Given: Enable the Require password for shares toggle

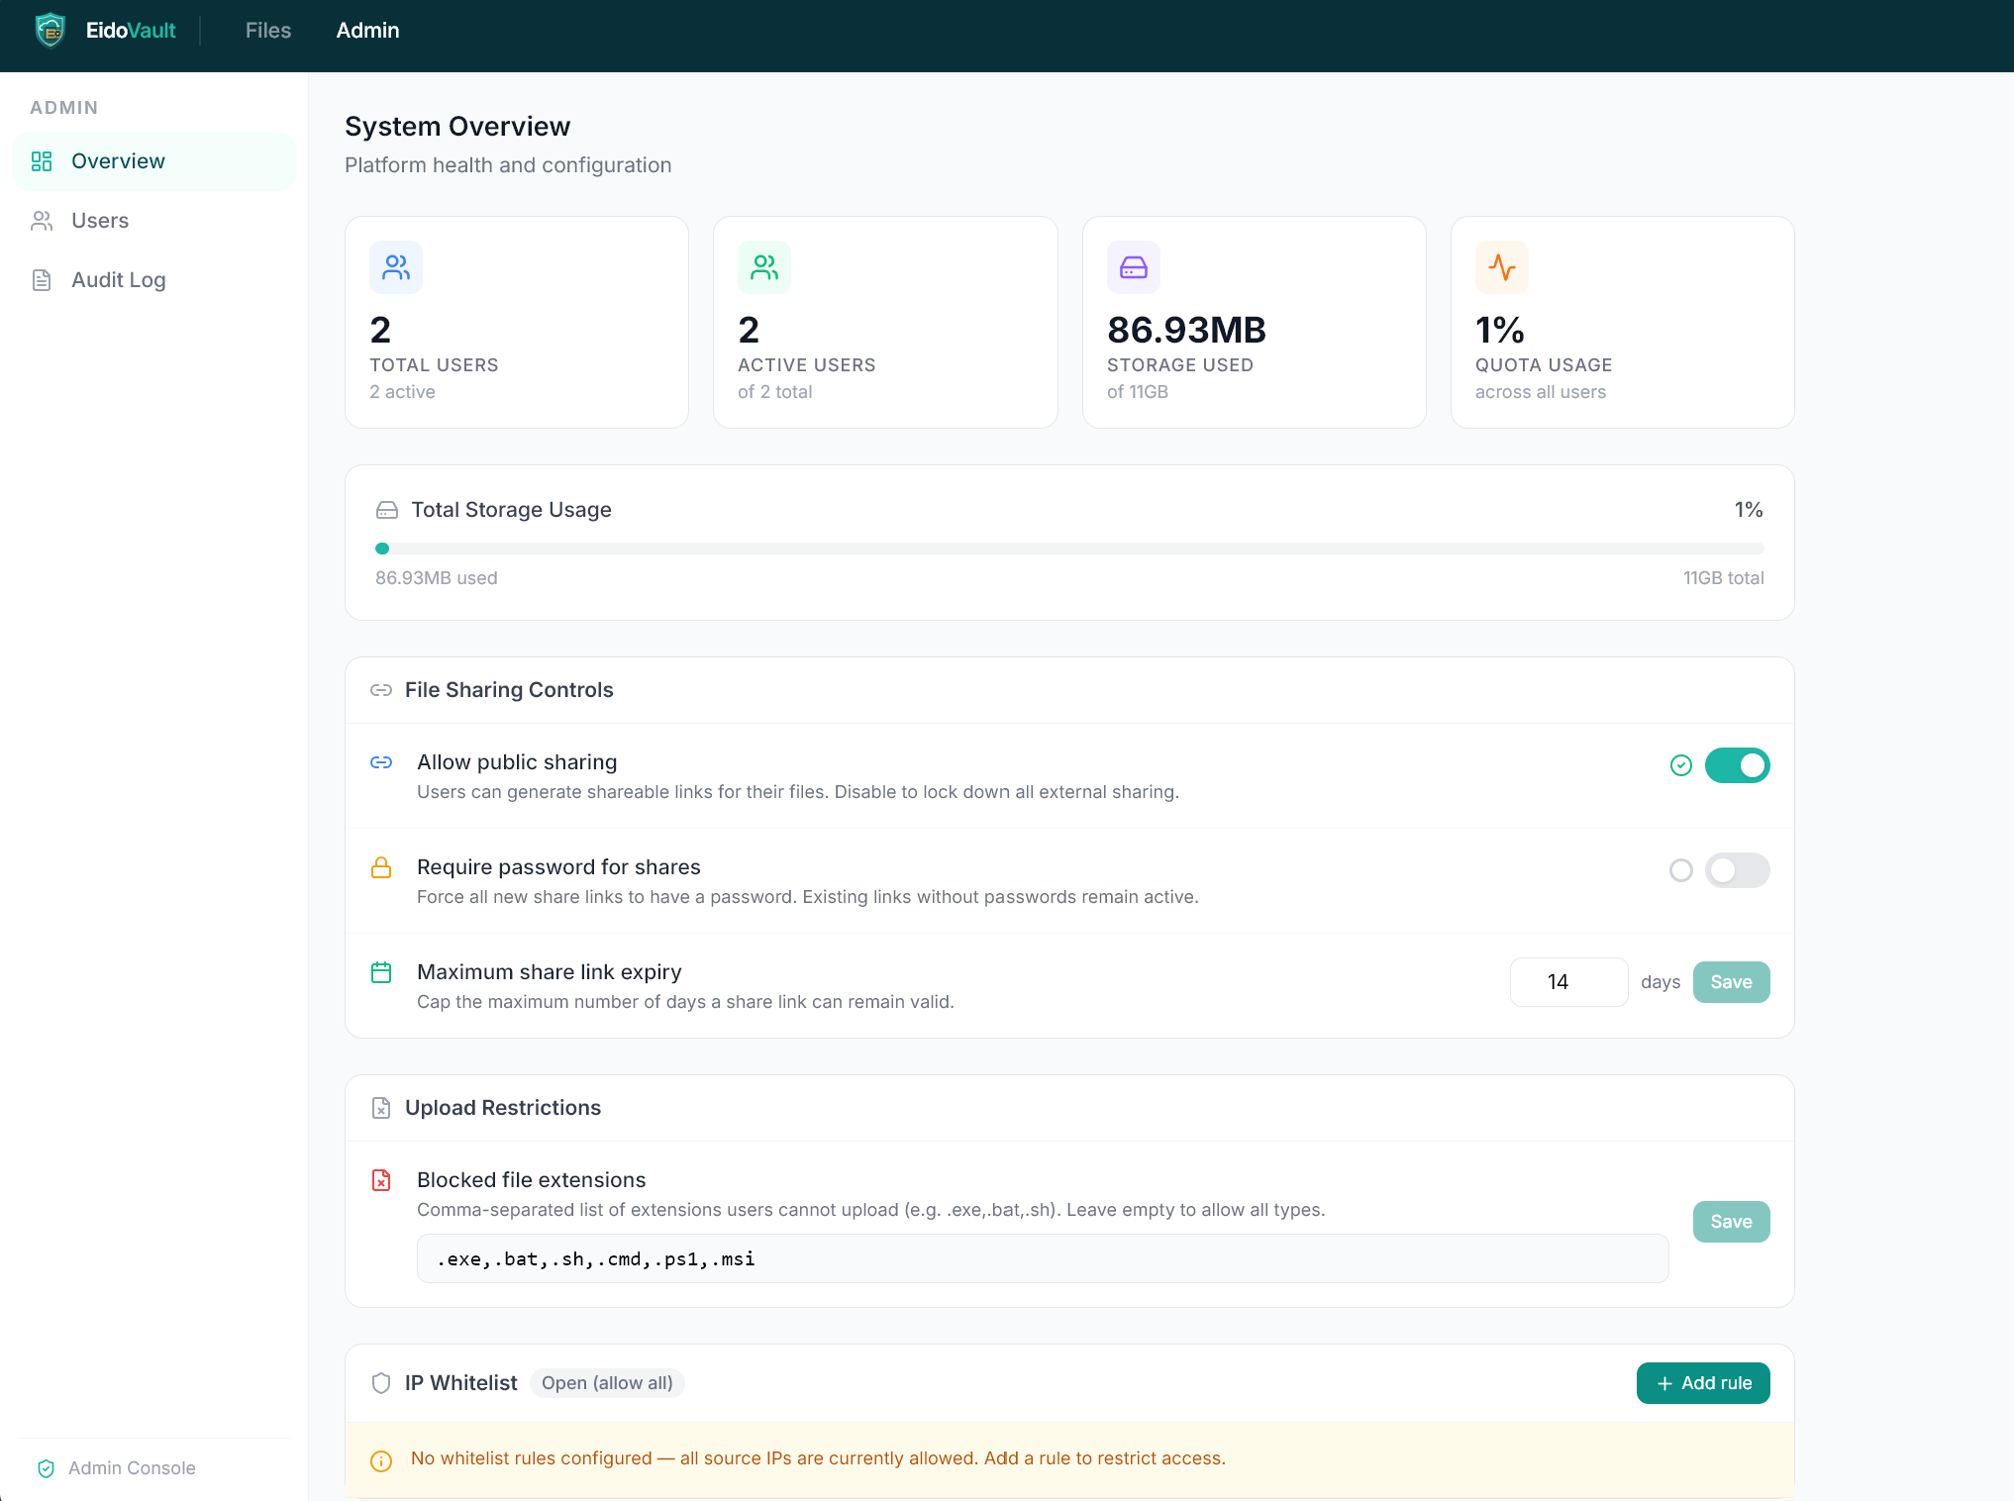Looking at the screenshot, I should 1738,870.
